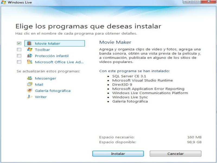Click 'Microsoft Application Error Reporting' entry

(148, 89)
